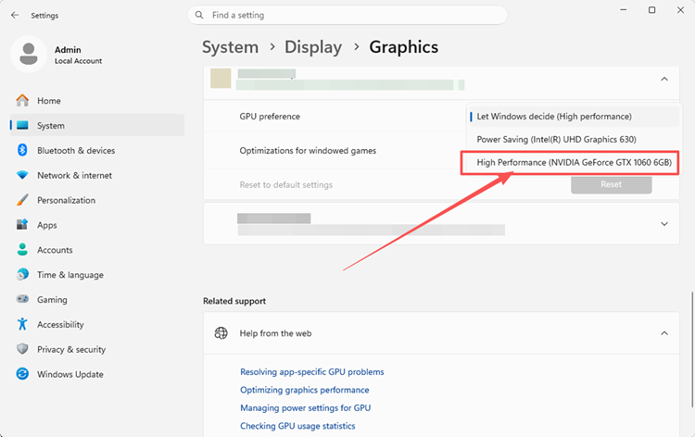695x437 pixels.
Task: Navigate to Display in breadcrumb
Action: point(313,47)
